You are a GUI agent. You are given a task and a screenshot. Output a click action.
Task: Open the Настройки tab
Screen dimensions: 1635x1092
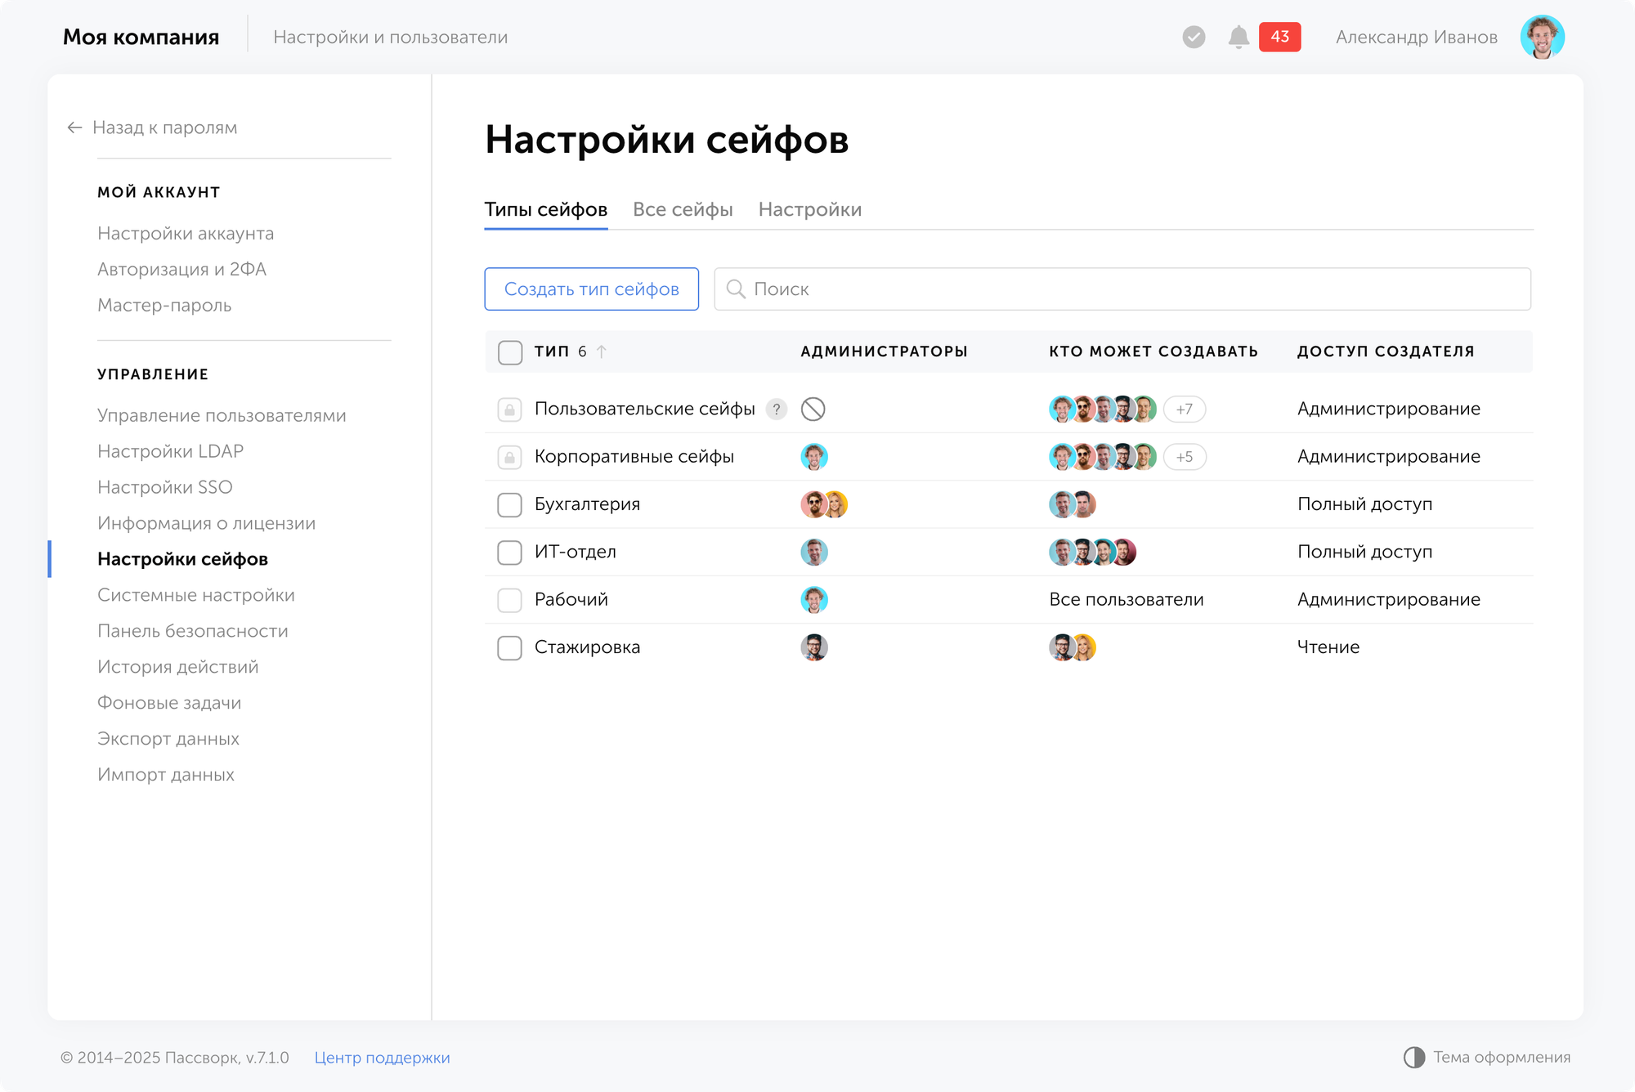(x=809, y=209)
